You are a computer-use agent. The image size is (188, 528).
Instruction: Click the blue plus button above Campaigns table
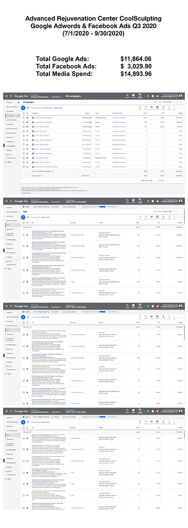click(23, 108)
